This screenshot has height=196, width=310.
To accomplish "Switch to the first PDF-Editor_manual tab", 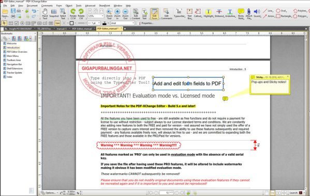I will tap(82, 29).
